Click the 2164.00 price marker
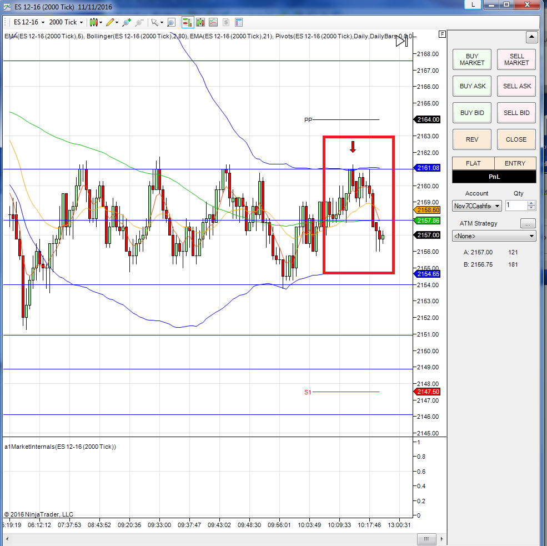Viewport: 547px width, 546px height. point(427,119)
